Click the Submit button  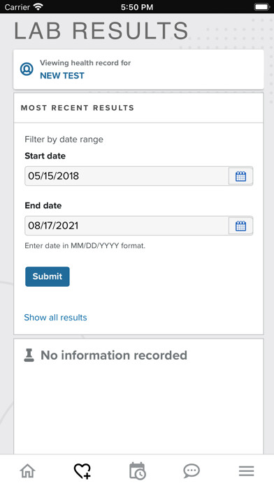[48, 276]
